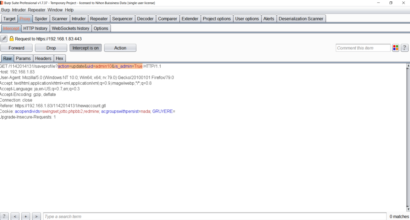The width and height of the screenshot is (410, 220).
Task: Click the request editor scroll up arrow
Action: click(408, 66)
